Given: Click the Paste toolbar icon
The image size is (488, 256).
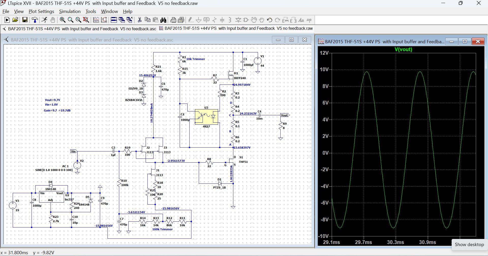Looking at the screenshot, I should 156,20.
